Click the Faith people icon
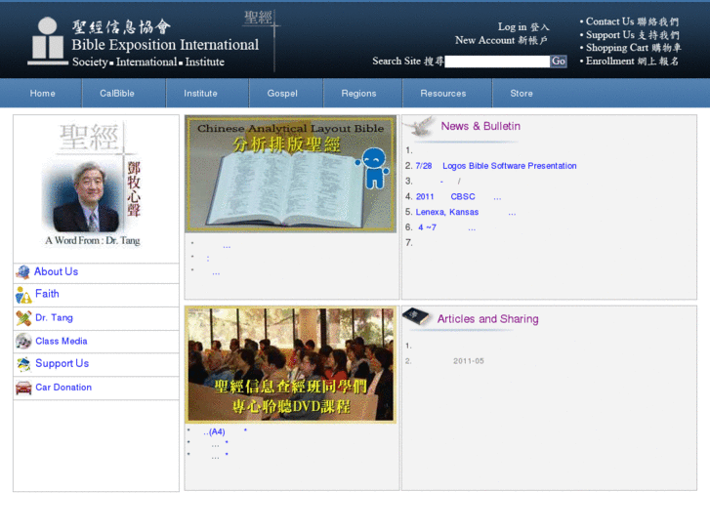This screenshot has height=532, width=710. (23, 295)
